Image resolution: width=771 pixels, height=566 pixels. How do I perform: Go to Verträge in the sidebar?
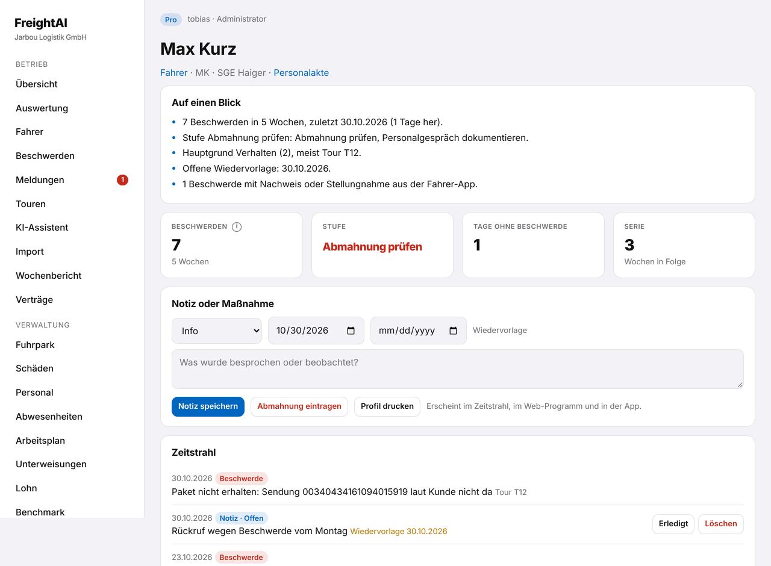[x=34, y=300]
